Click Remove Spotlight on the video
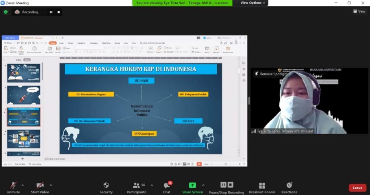The height and width of the screenshot is (195, 370). (271, 74)
